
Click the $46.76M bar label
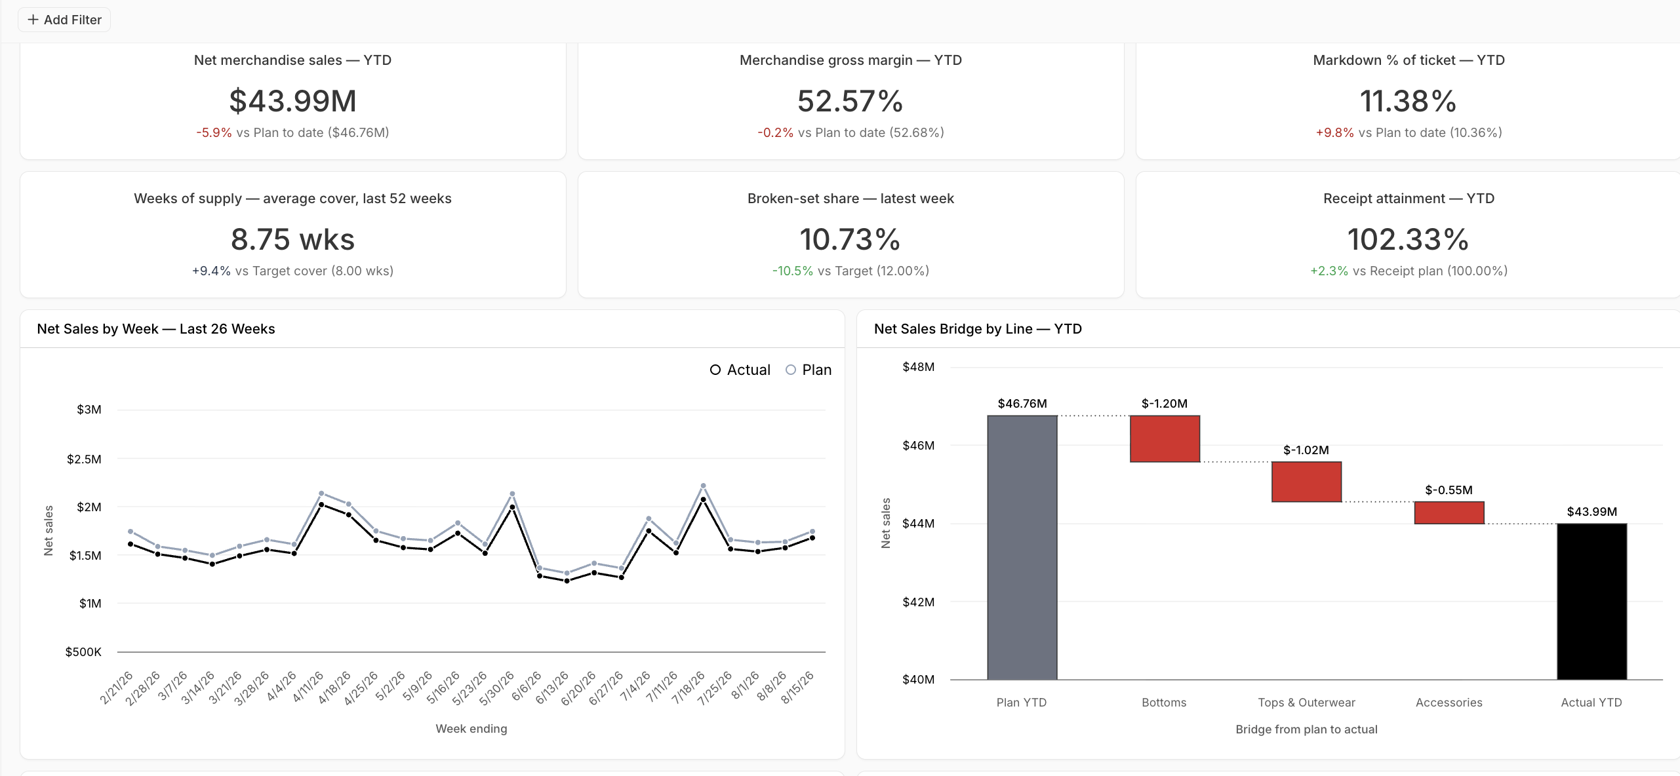[1022, 404]
